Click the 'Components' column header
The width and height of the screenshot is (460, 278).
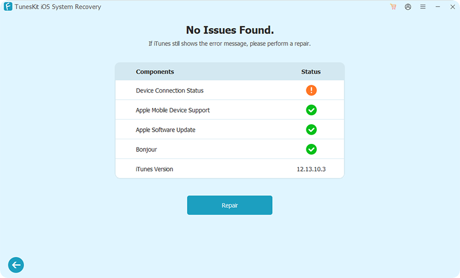click(155, 71)
